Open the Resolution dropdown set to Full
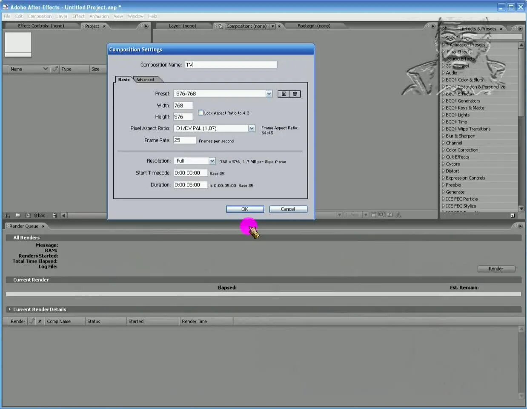This screenshot has width=527, height=409. tap(212, 161)
